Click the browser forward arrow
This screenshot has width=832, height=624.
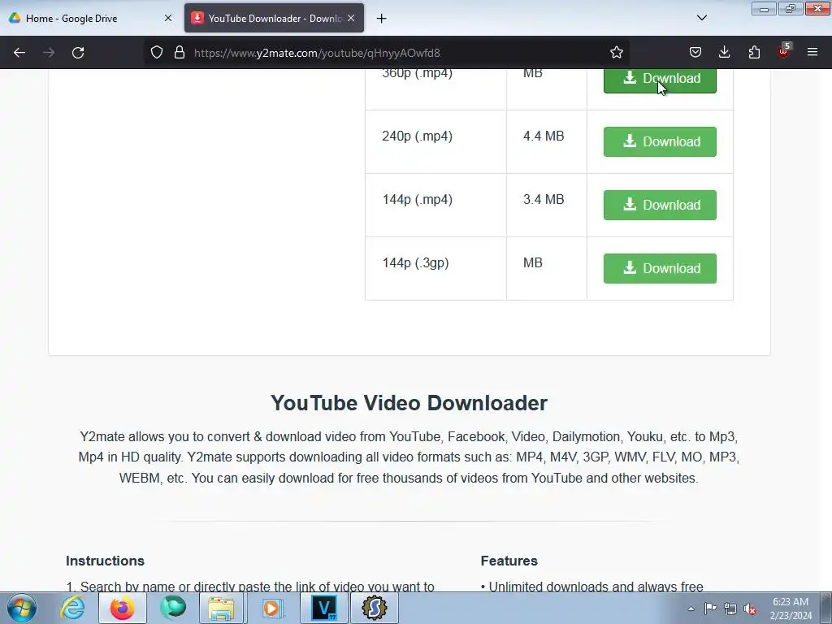[49, 53]
